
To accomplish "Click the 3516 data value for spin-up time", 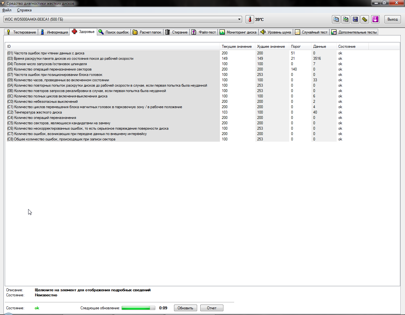I will coord(317,59).
